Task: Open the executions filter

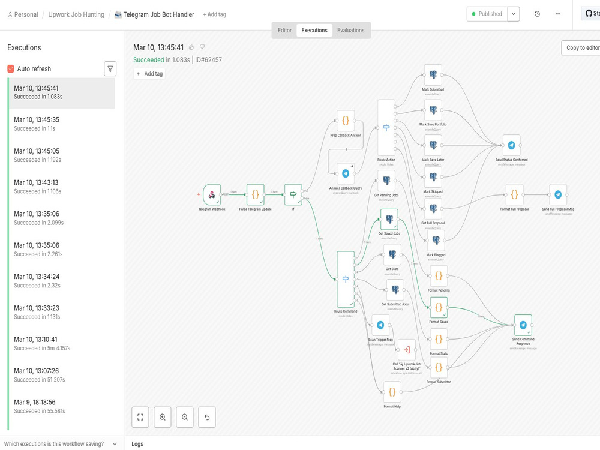Action: (x=110, y=69)
